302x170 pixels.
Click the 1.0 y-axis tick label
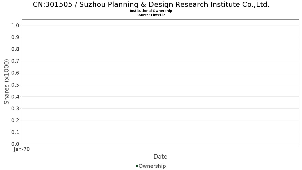click(x=15, y=25)
